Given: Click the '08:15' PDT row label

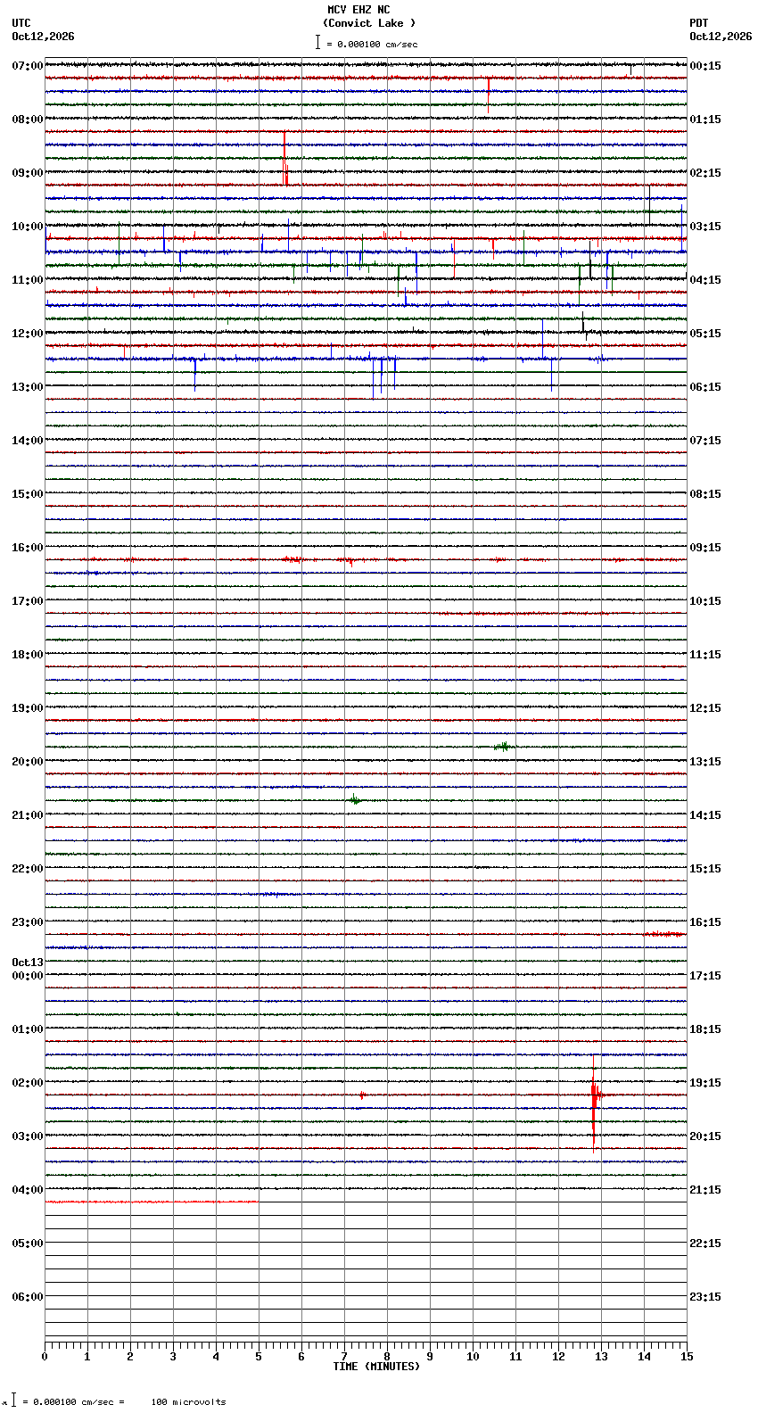Looking at the screenshot, I should [705, 494].
